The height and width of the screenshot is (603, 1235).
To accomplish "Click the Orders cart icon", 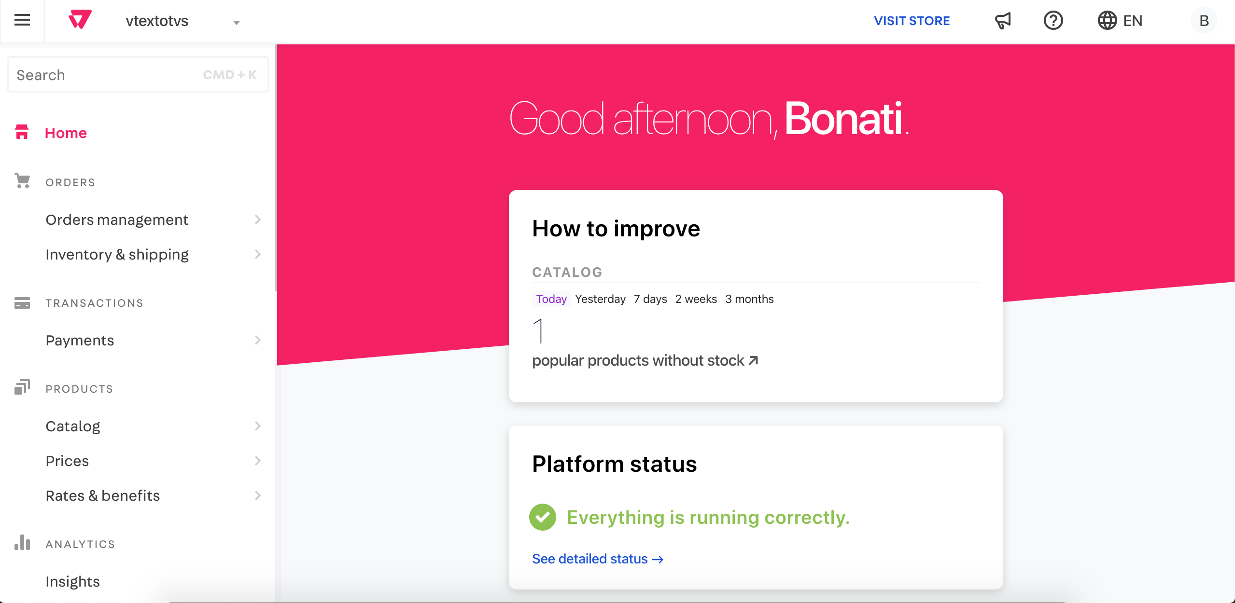I will pos(22,181).
